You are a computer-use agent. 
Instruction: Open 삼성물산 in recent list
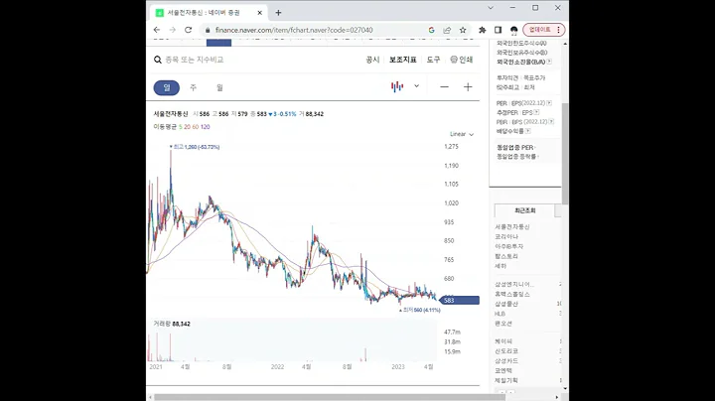506,304
